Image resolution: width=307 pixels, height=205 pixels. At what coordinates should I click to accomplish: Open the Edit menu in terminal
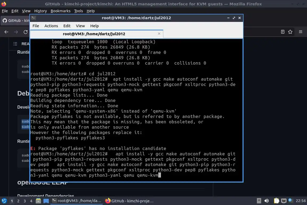pyautogui.click(x=67, y=26)
